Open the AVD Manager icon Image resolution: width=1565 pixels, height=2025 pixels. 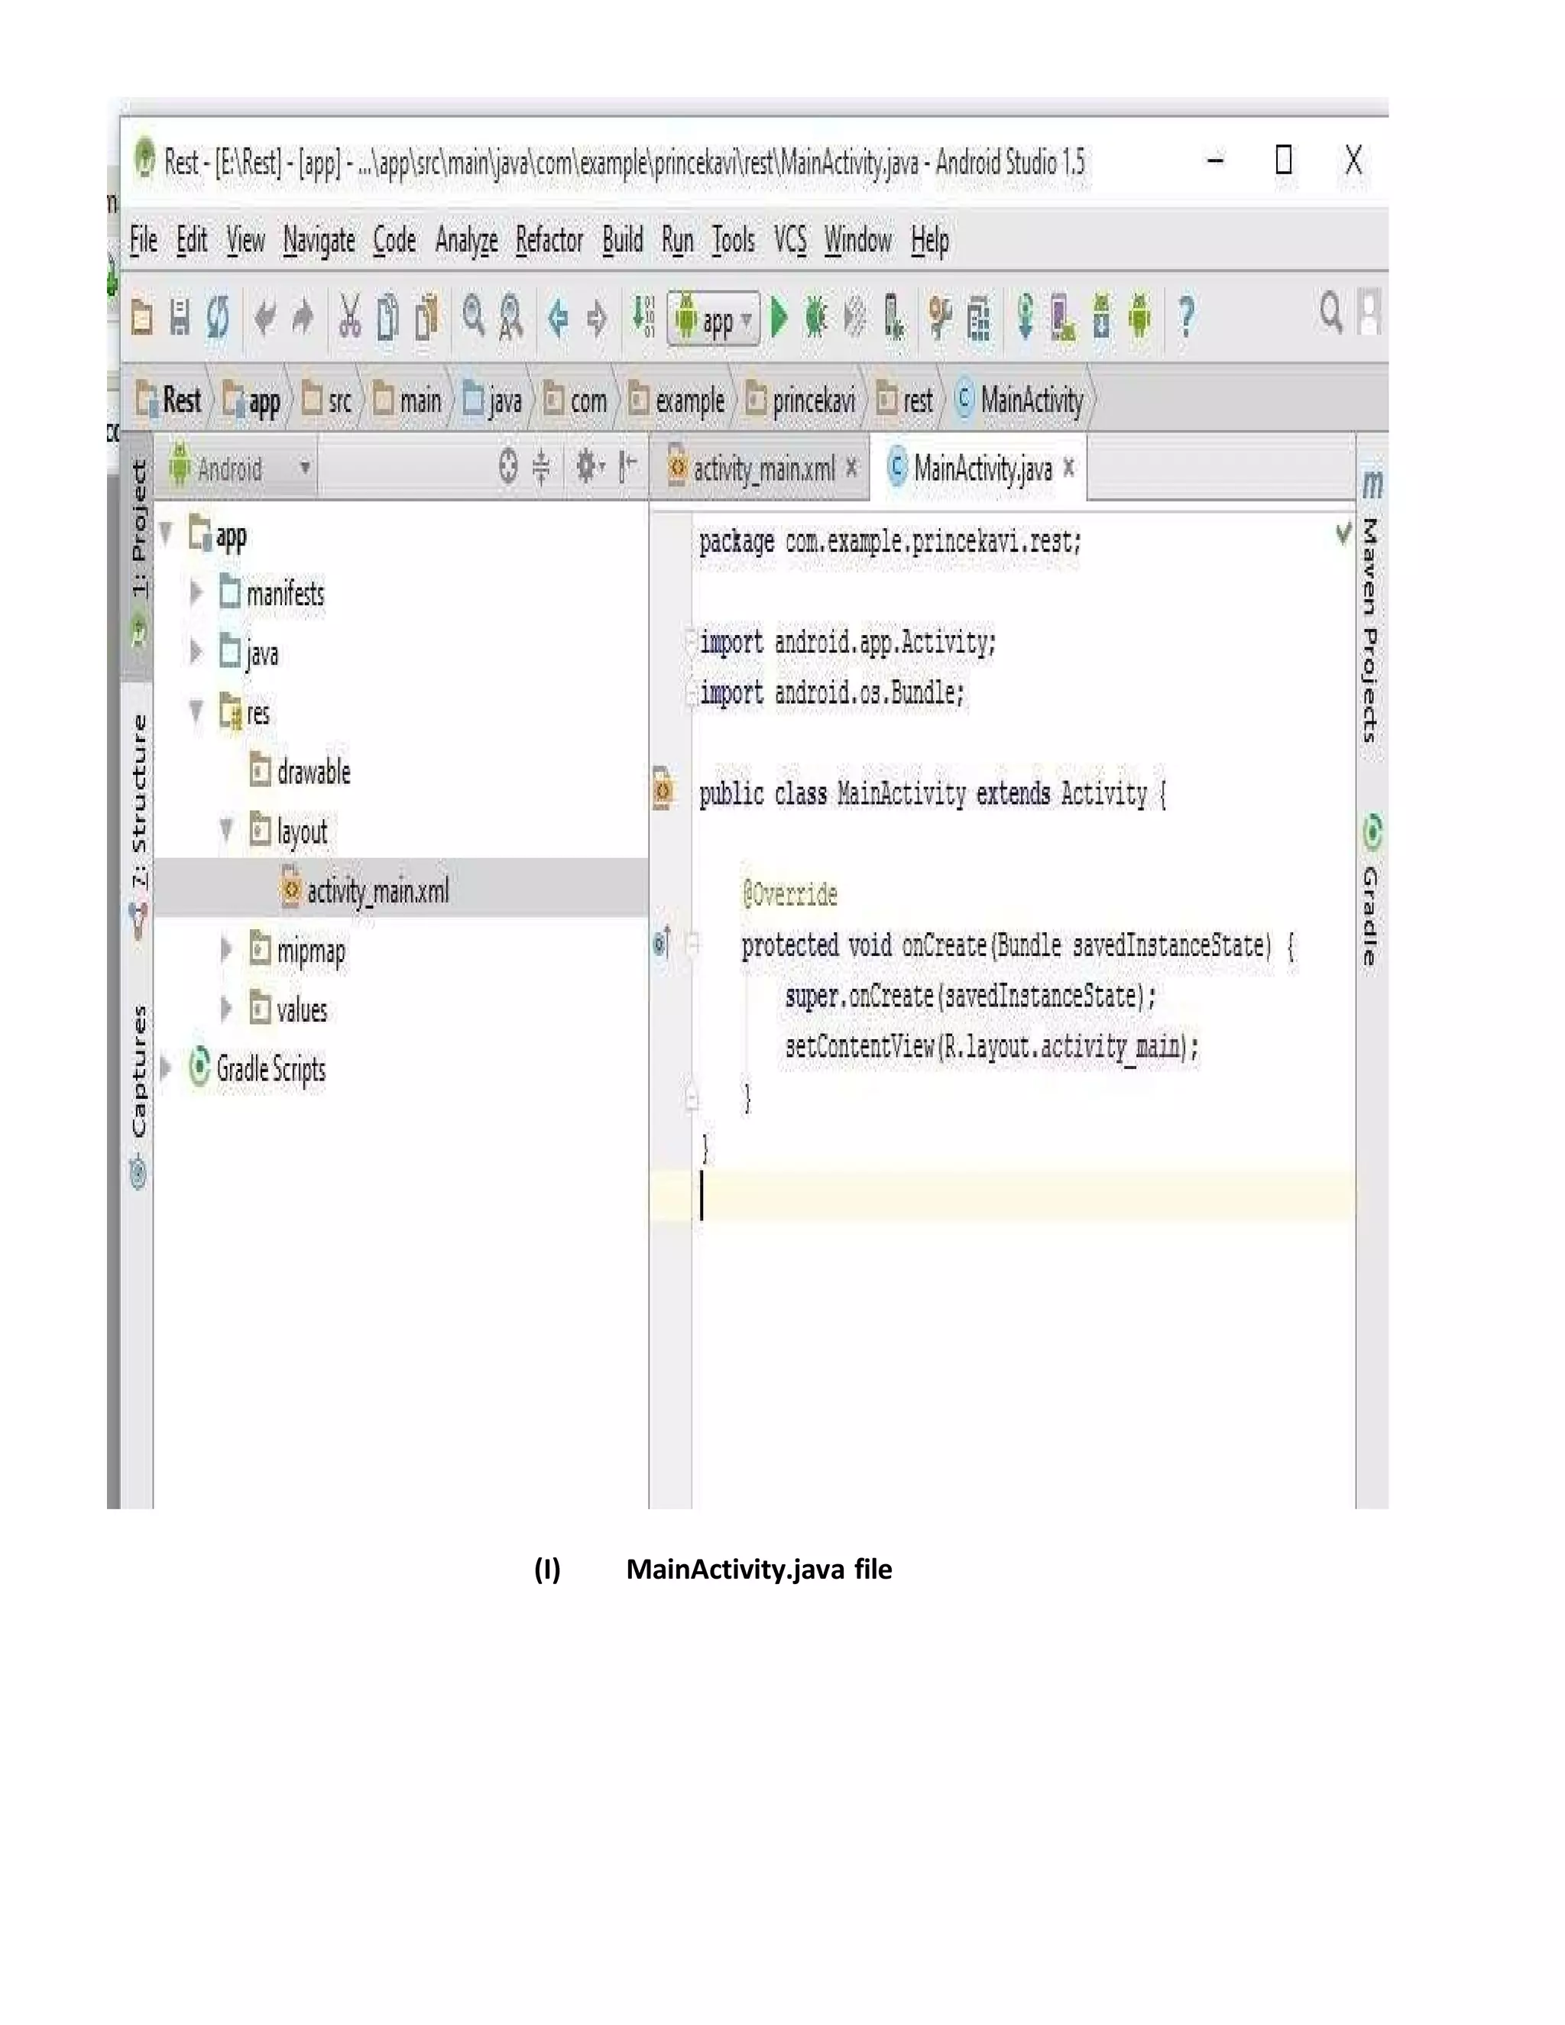point(1062,317)
